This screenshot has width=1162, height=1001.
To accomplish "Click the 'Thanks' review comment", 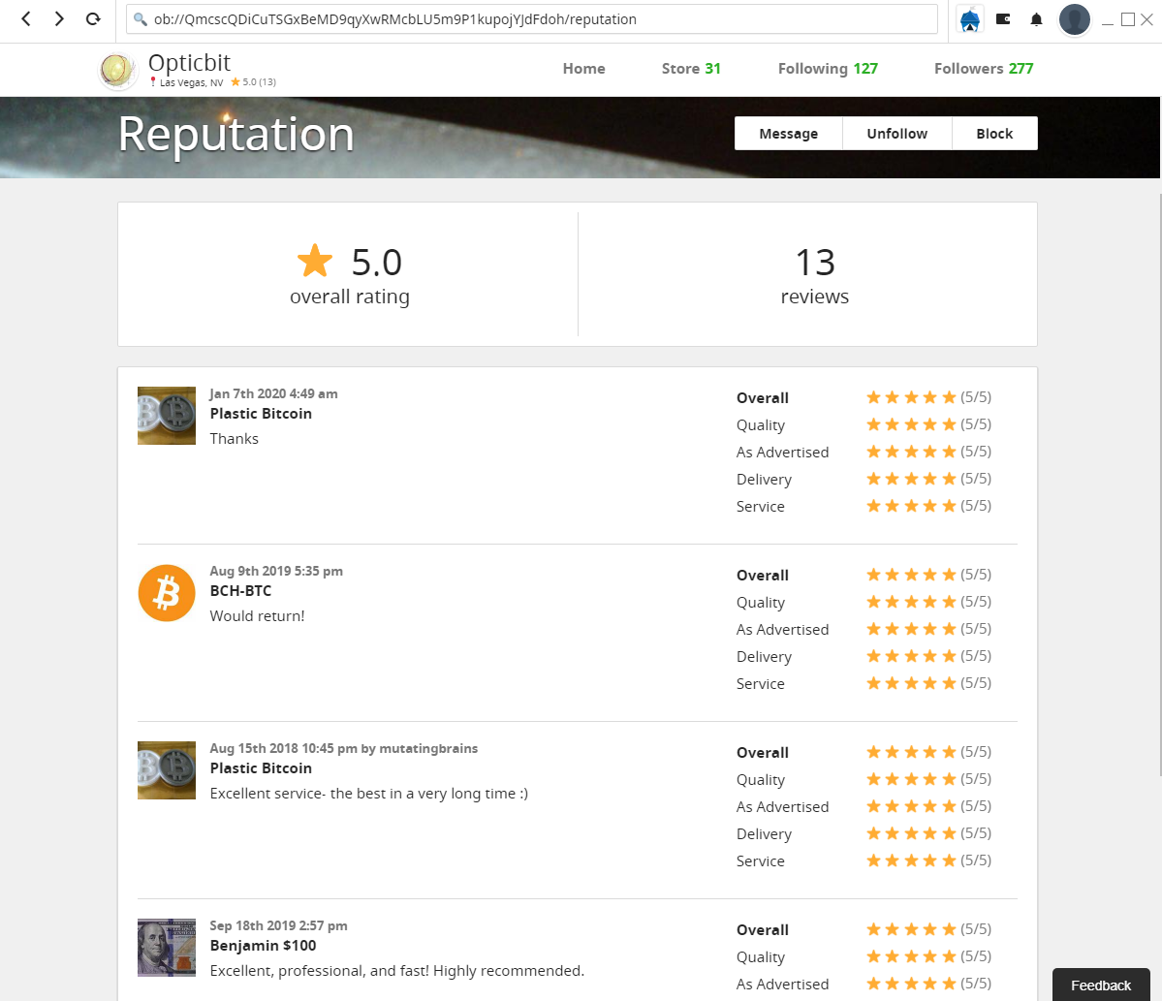I will 235,439.
